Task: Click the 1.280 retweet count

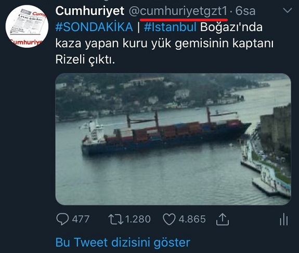Action: (x=138, y=219)
